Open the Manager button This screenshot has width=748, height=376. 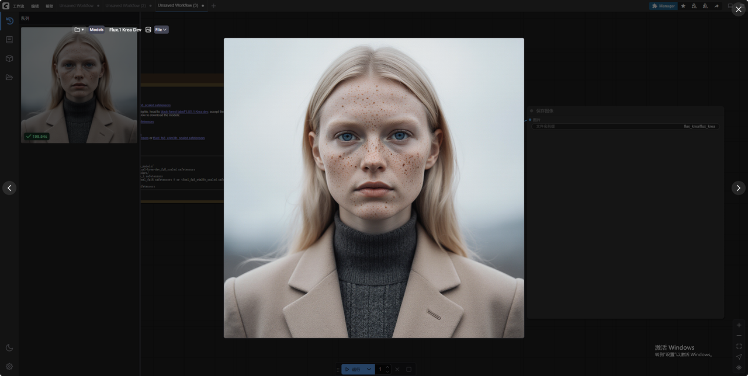coord(663,6)
